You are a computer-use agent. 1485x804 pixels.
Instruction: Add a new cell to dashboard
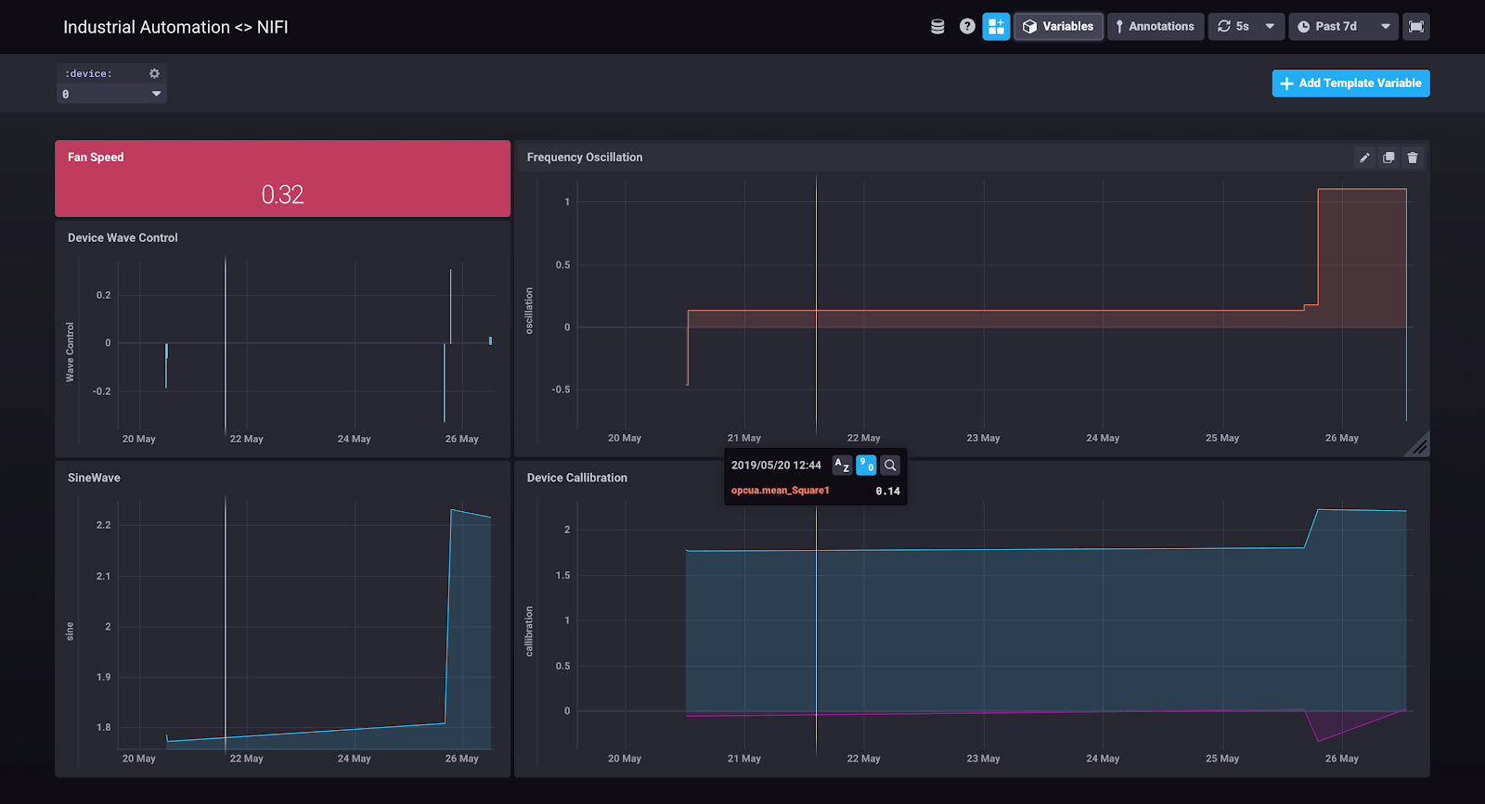pyautogui.click(x=996, y=27)
